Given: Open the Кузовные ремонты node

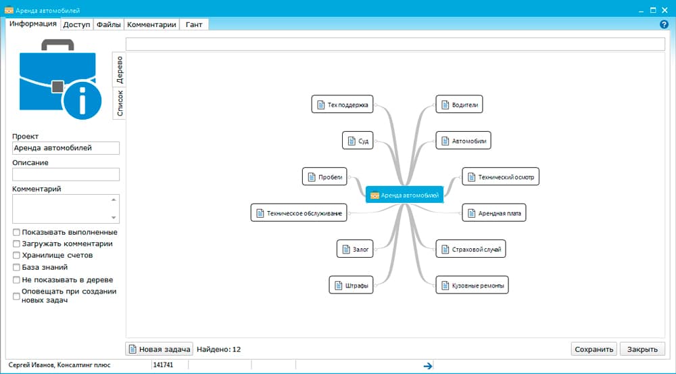Looking at the screenshot, I should (x=471, y=285).
